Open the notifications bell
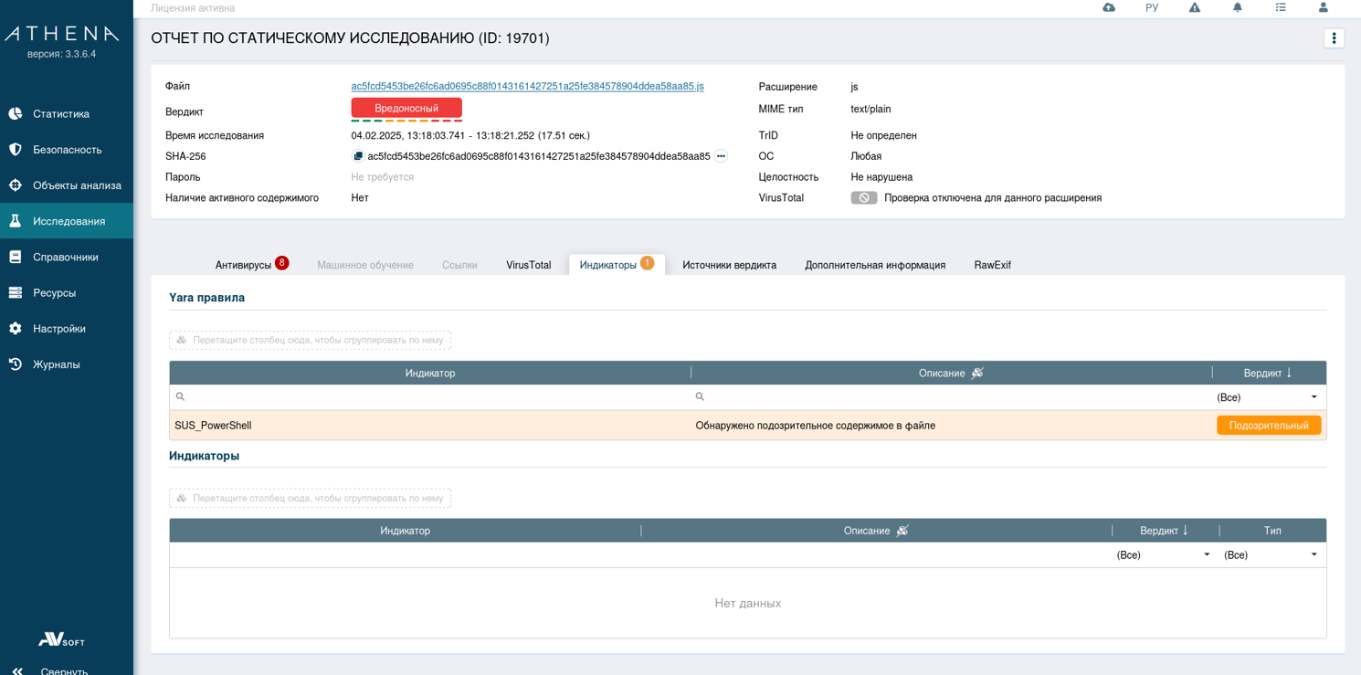 1238,7
